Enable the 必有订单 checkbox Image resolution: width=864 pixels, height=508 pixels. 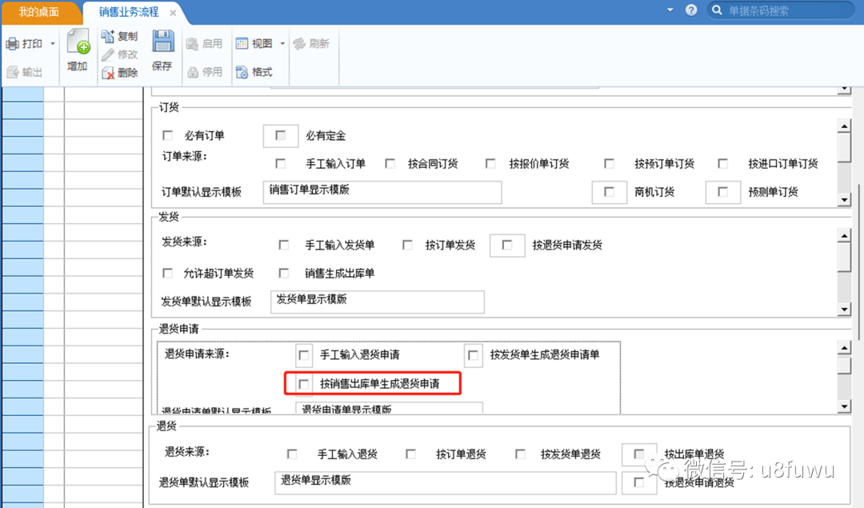tap(167, 135)
